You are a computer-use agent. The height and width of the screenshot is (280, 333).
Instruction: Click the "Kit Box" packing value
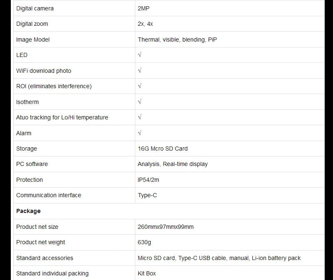147,273
